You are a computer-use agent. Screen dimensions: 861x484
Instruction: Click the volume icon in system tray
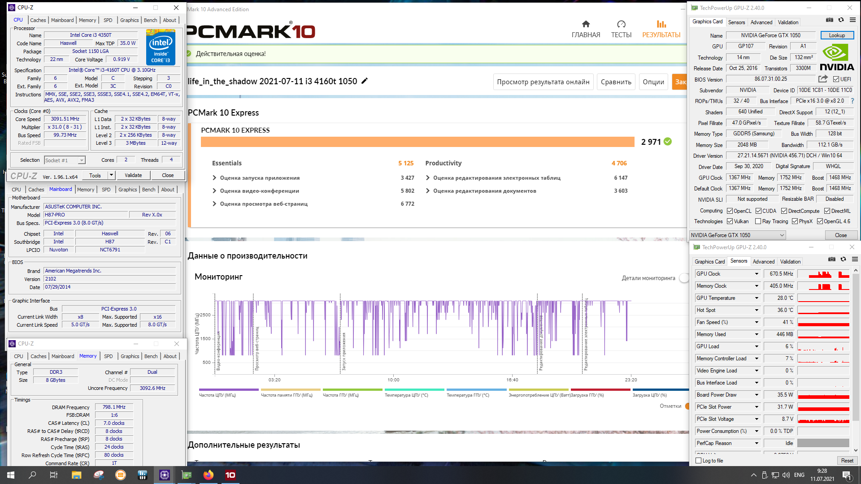(786, 475)
